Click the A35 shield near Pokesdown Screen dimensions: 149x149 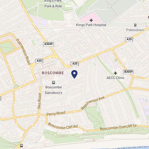click(x=129, y=40)
